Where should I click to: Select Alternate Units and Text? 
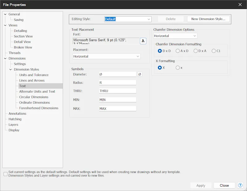pos(37,91)
